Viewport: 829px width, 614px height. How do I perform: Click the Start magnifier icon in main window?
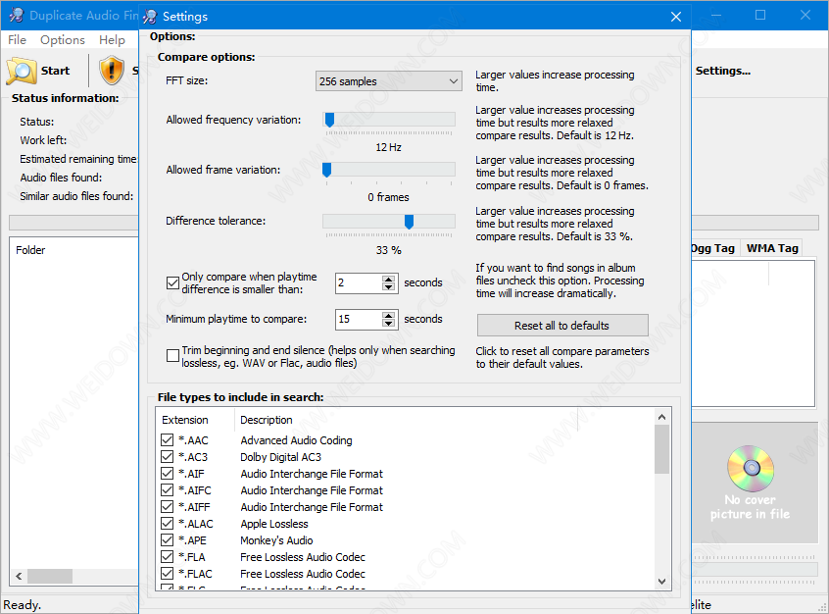[22, 71]
